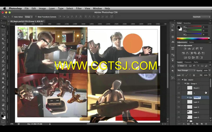
Task: Open the Filter menu
Action: (x=79, y=8)
